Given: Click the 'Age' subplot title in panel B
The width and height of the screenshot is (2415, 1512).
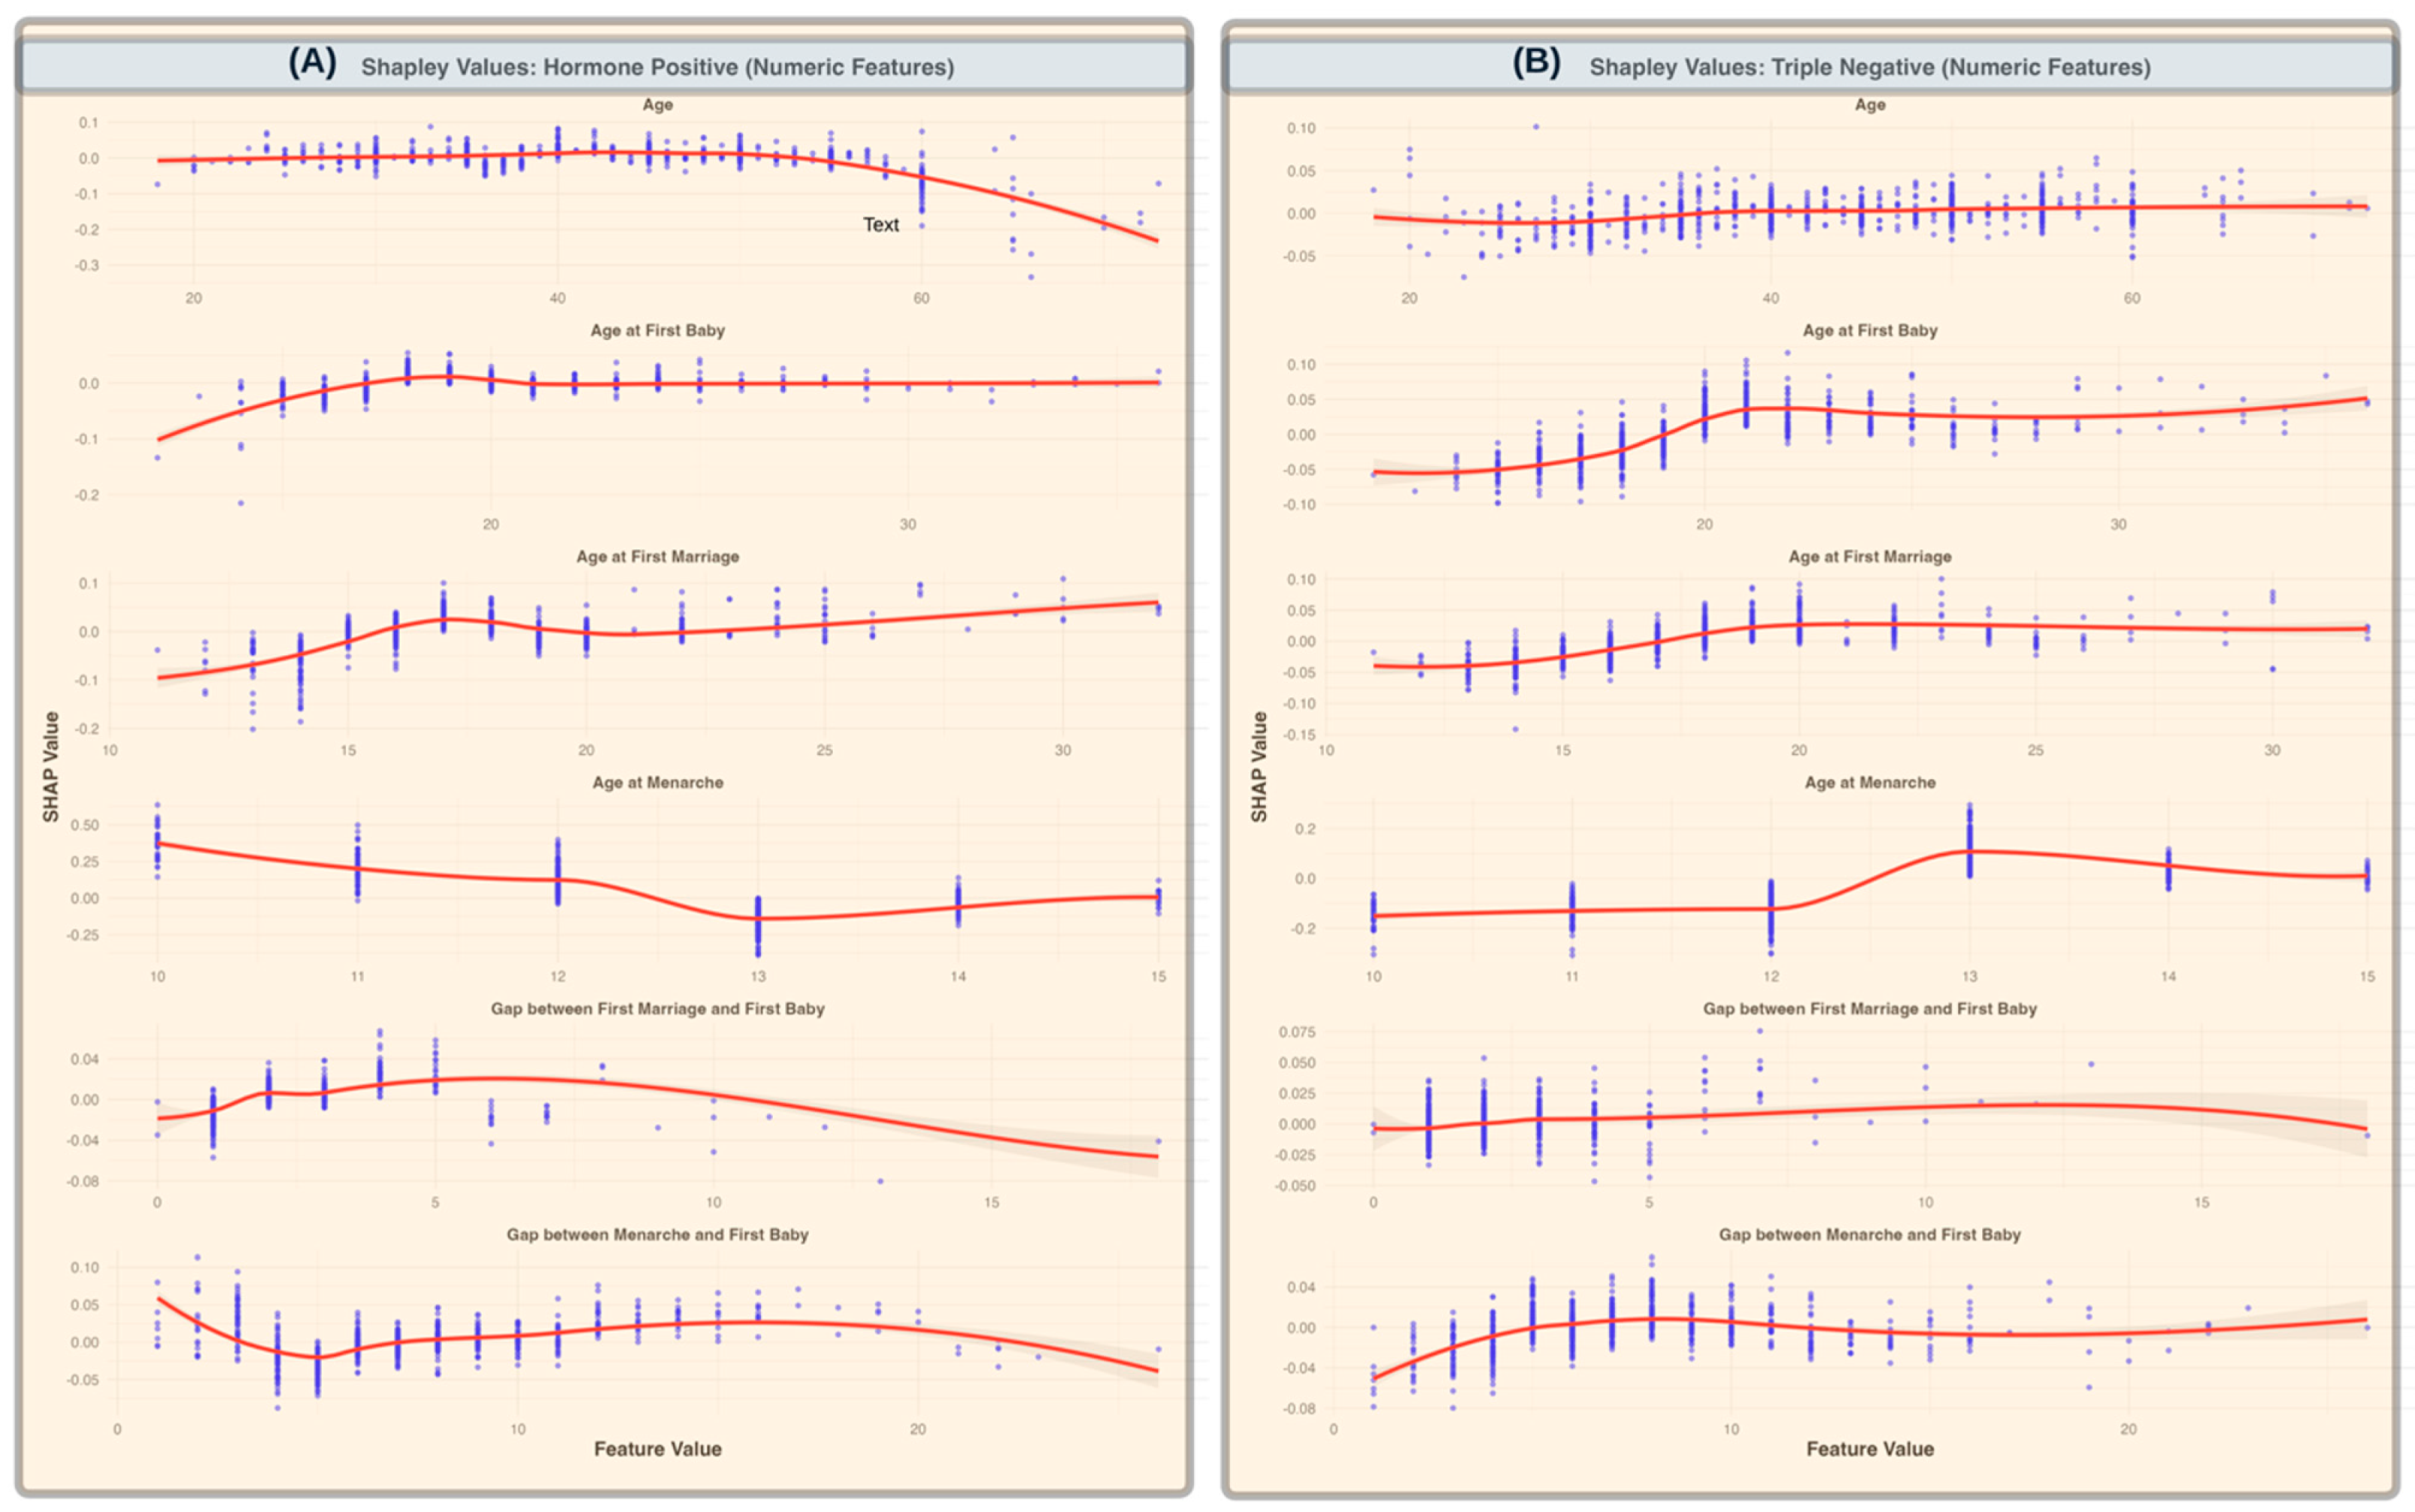Looking at the screenshot, I should coord(1869,104).
